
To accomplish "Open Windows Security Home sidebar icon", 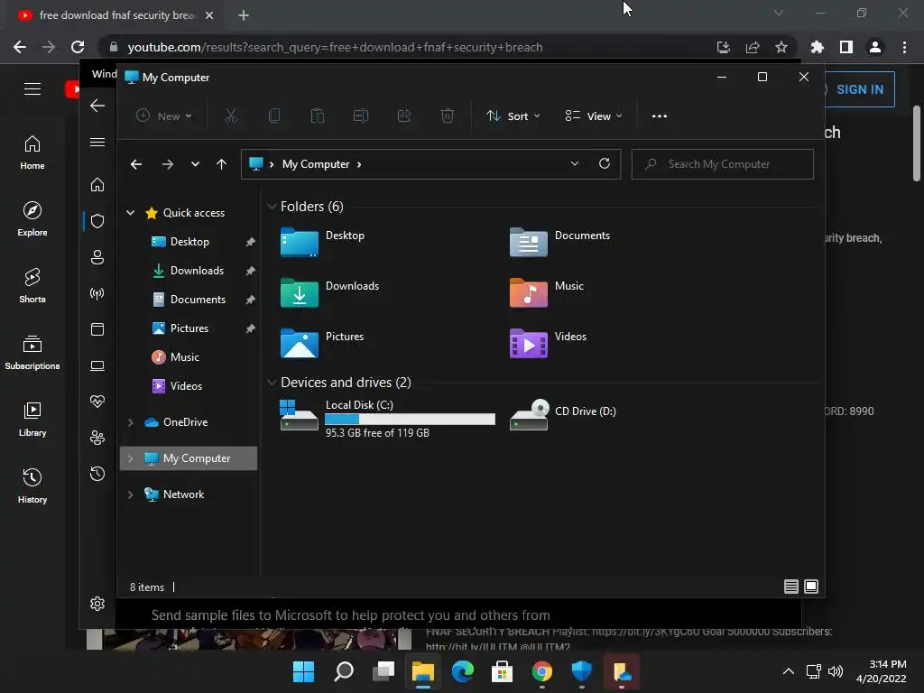I will coord(97,185).
